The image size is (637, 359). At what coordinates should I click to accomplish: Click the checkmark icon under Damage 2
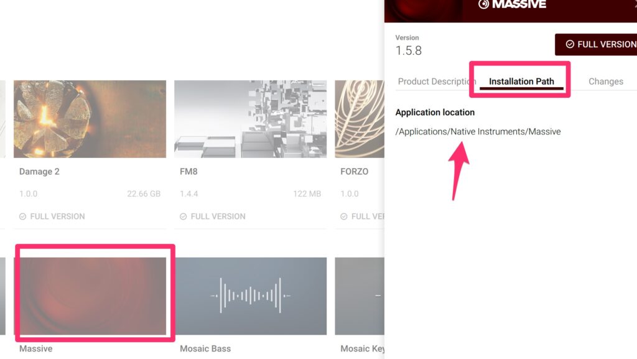pos(22,217)
